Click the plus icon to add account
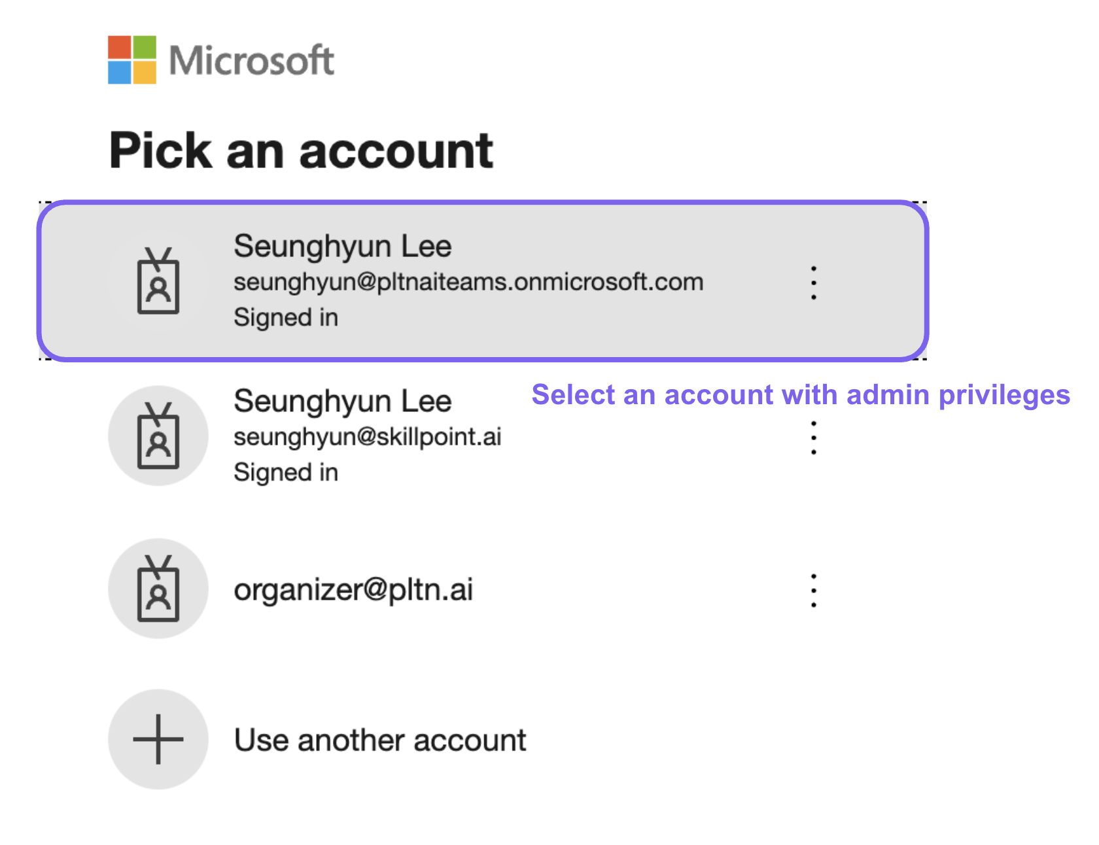1099x845 pixels. pos(158,739)
